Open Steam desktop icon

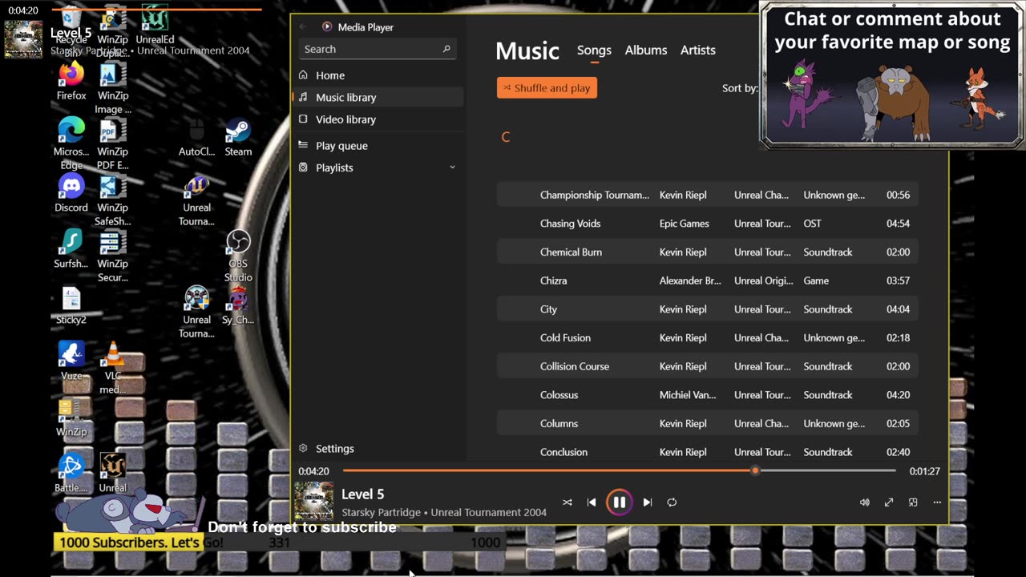238,138
